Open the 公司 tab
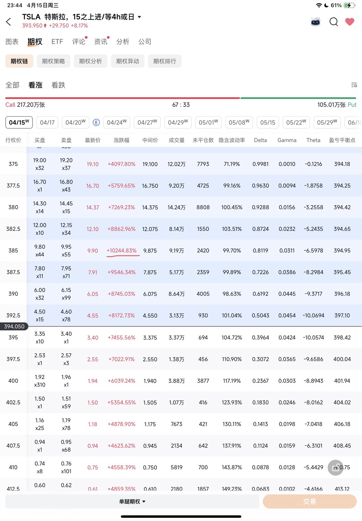 145,41
